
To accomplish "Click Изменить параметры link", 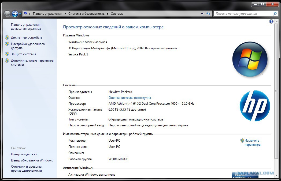I will pyautogui.click(x=252, y=142).
